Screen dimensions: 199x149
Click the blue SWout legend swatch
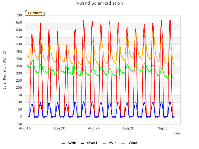click(x=82, y=143)
